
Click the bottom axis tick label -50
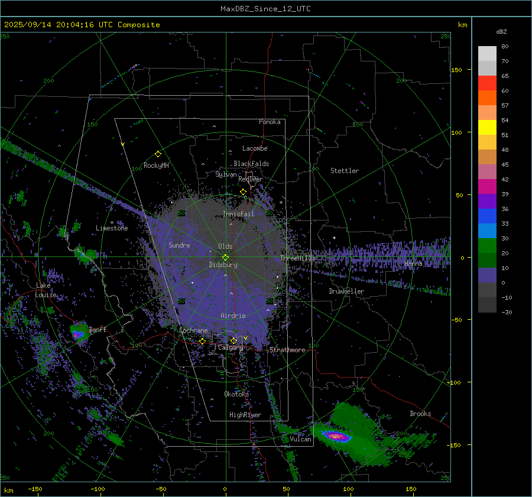pos(161,489)
